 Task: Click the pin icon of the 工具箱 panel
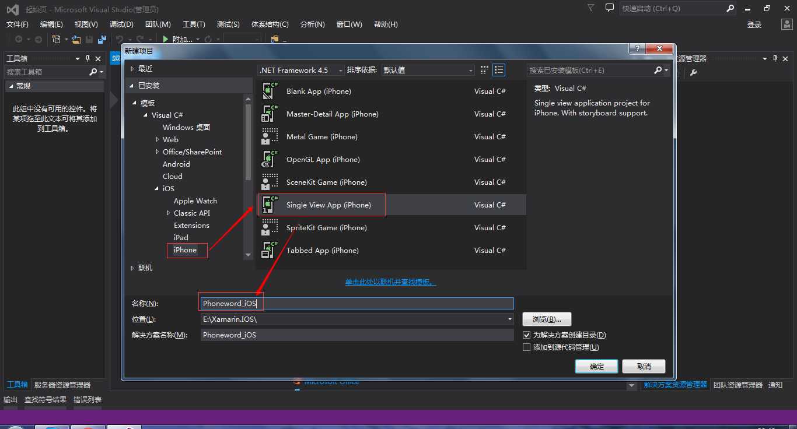pyautogui.click(x=88, y=58)
